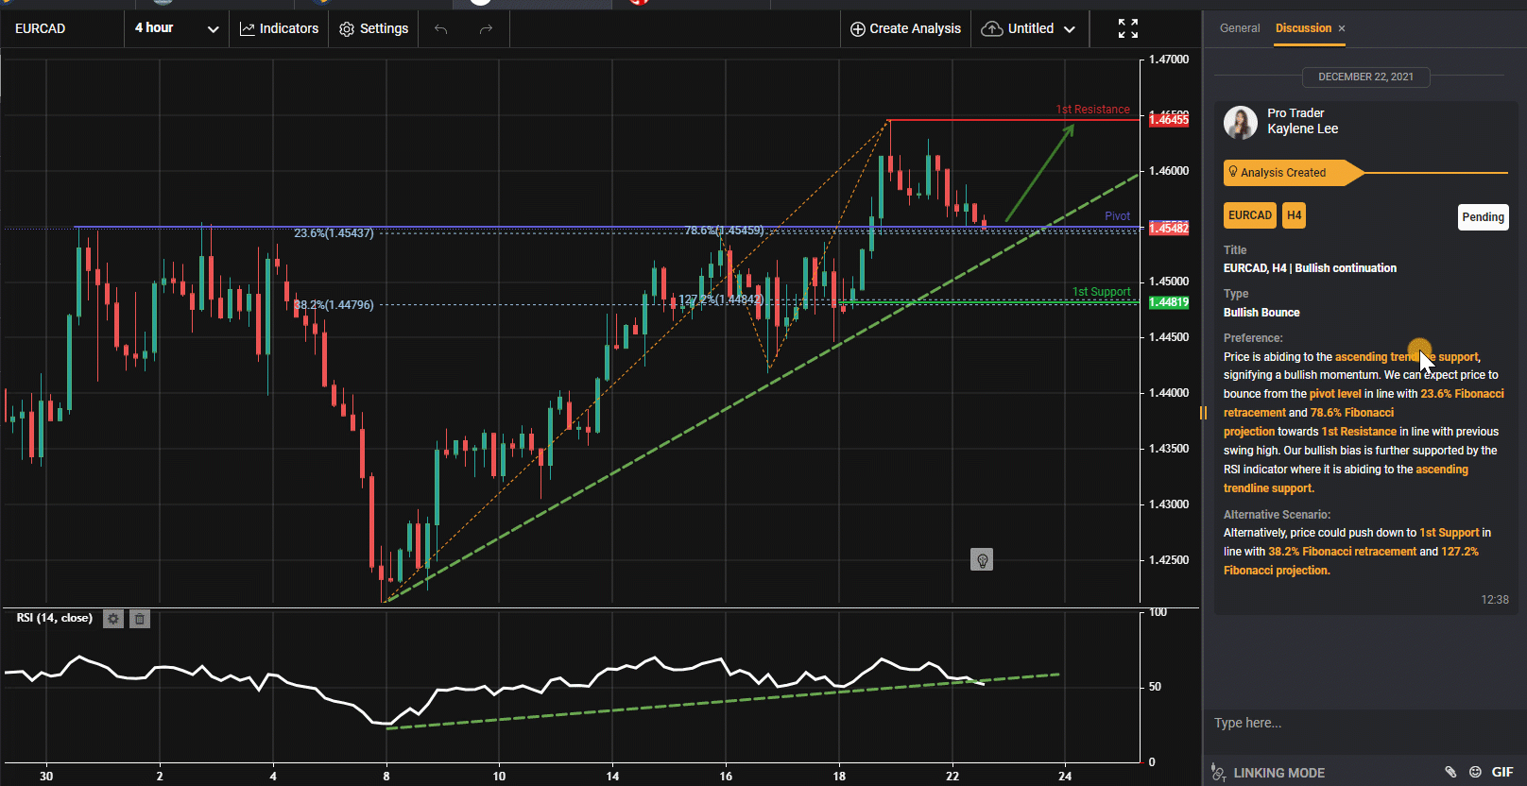Click the undo arrow icon
Image resolution: width=1527 pixels, height=786 pixels.
point(440,29)
